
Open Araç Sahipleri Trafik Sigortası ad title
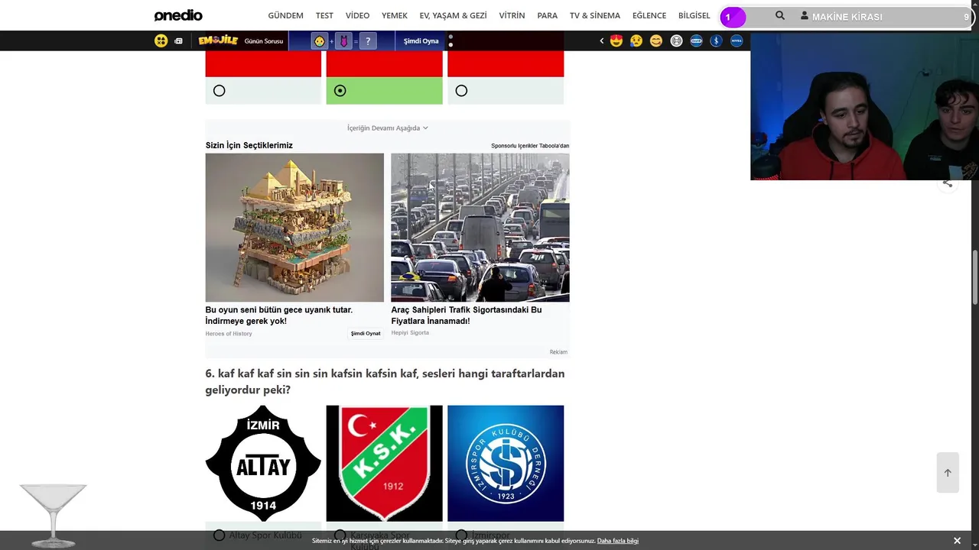[x=467, y=315]
